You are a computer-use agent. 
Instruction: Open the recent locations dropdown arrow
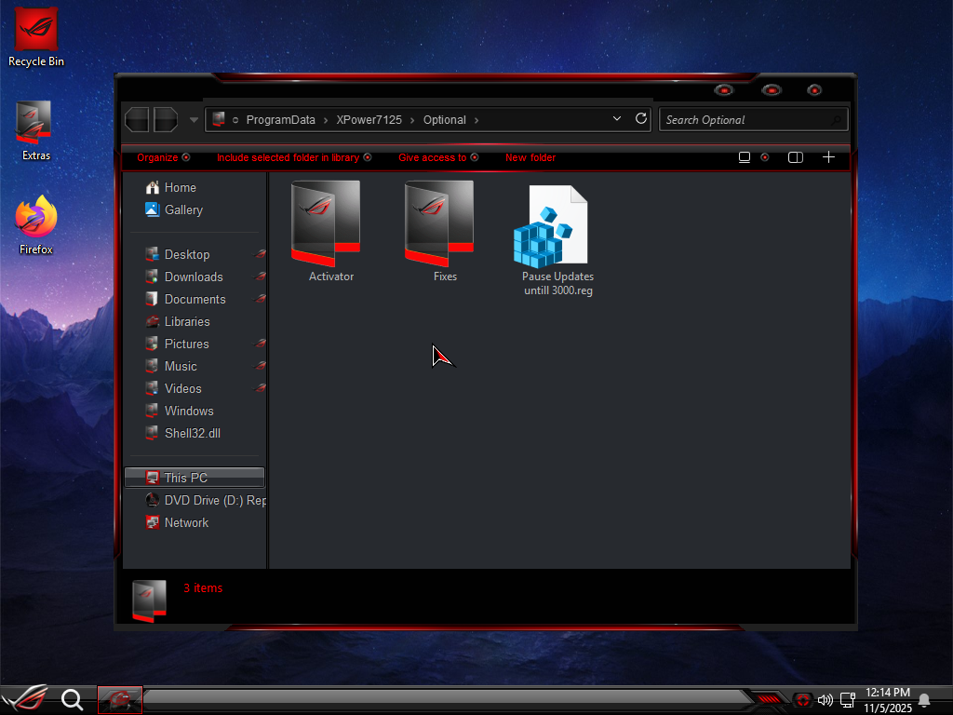click(194, 120)
